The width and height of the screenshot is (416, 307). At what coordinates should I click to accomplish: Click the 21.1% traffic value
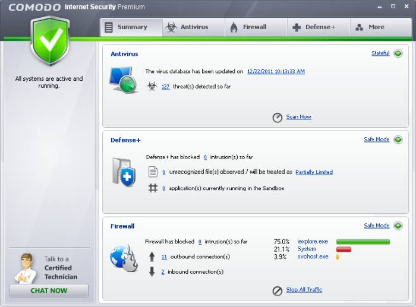282,249
